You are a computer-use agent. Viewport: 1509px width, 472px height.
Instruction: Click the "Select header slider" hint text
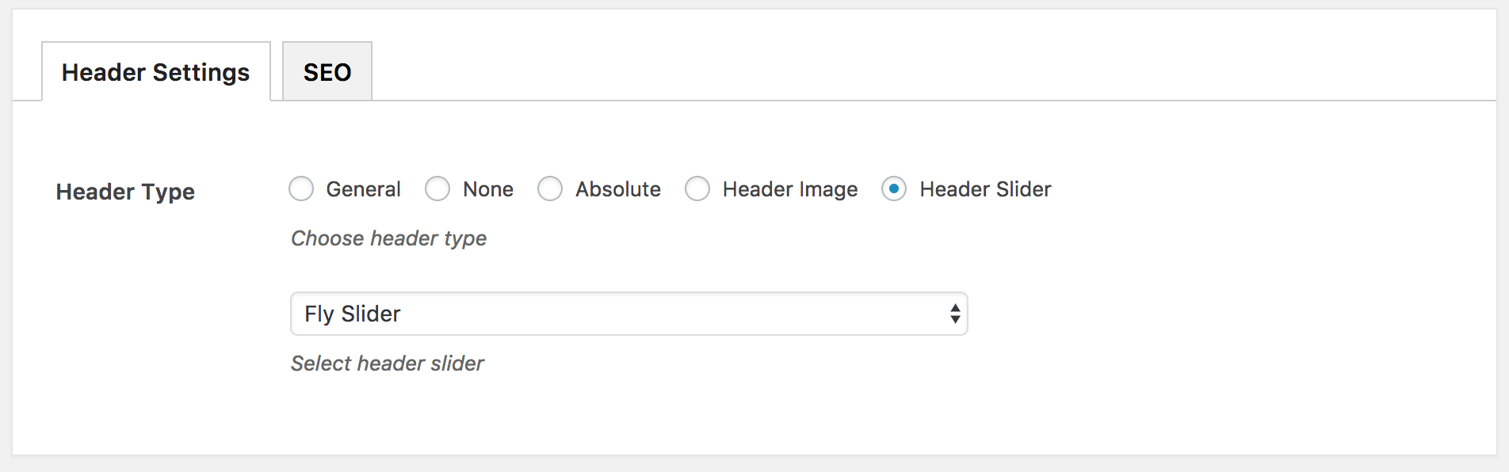(387, 364)
